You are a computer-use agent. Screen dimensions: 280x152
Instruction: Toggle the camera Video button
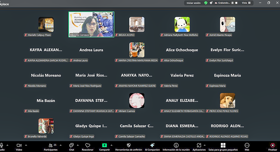point(19,145)
